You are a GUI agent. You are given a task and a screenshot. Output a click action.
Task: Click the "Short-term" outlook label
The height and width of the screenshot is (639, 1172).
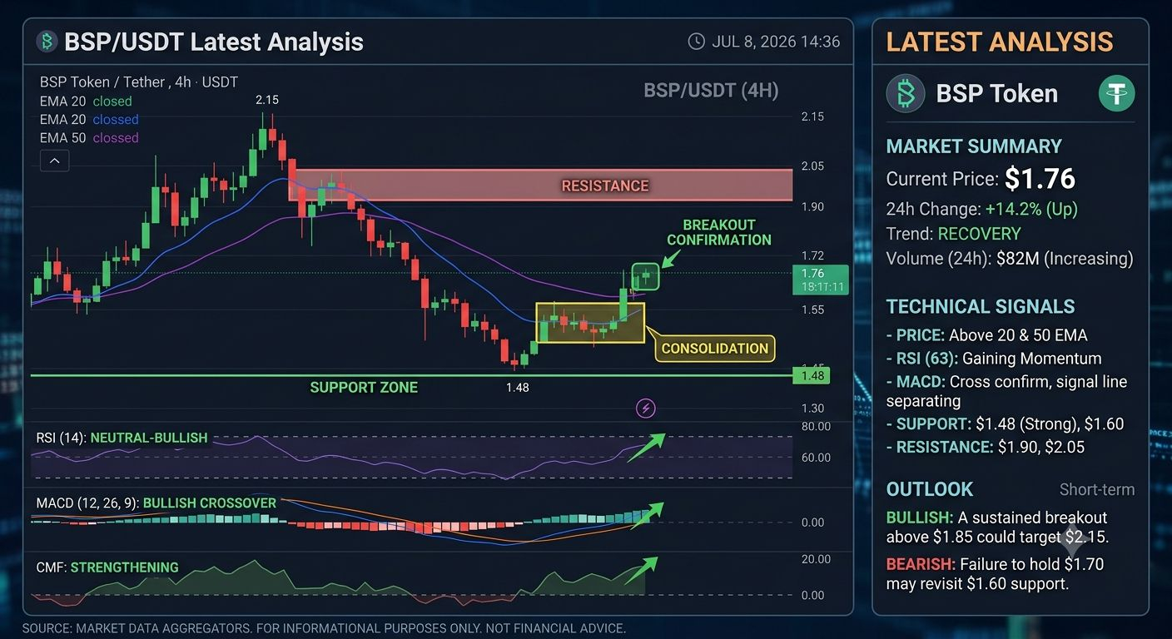click(x=1097, y=489)
